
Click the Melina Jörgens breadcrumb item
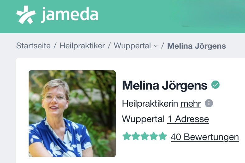(x=196, y=46)
